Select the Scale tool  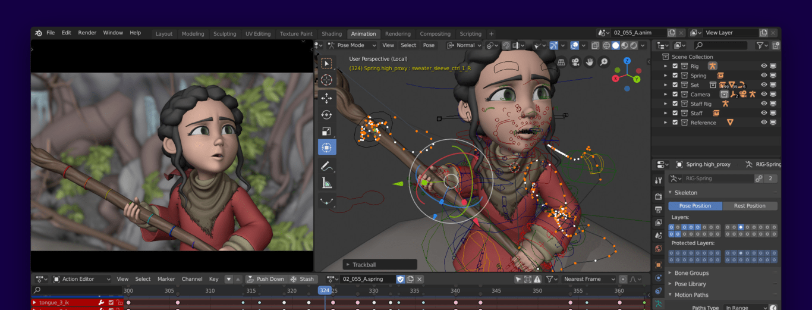click(x=327, y=131)
